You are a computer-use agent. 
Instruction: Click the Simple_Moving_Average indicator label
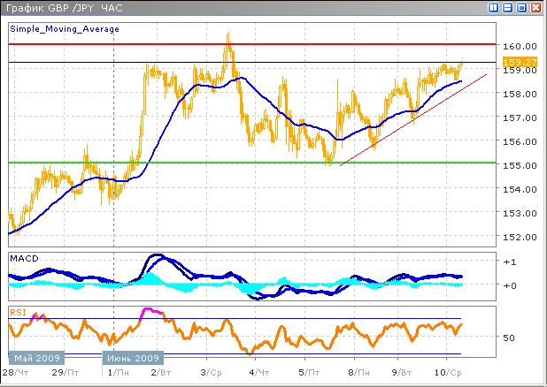pyautogui.click(x=65, y=29)
